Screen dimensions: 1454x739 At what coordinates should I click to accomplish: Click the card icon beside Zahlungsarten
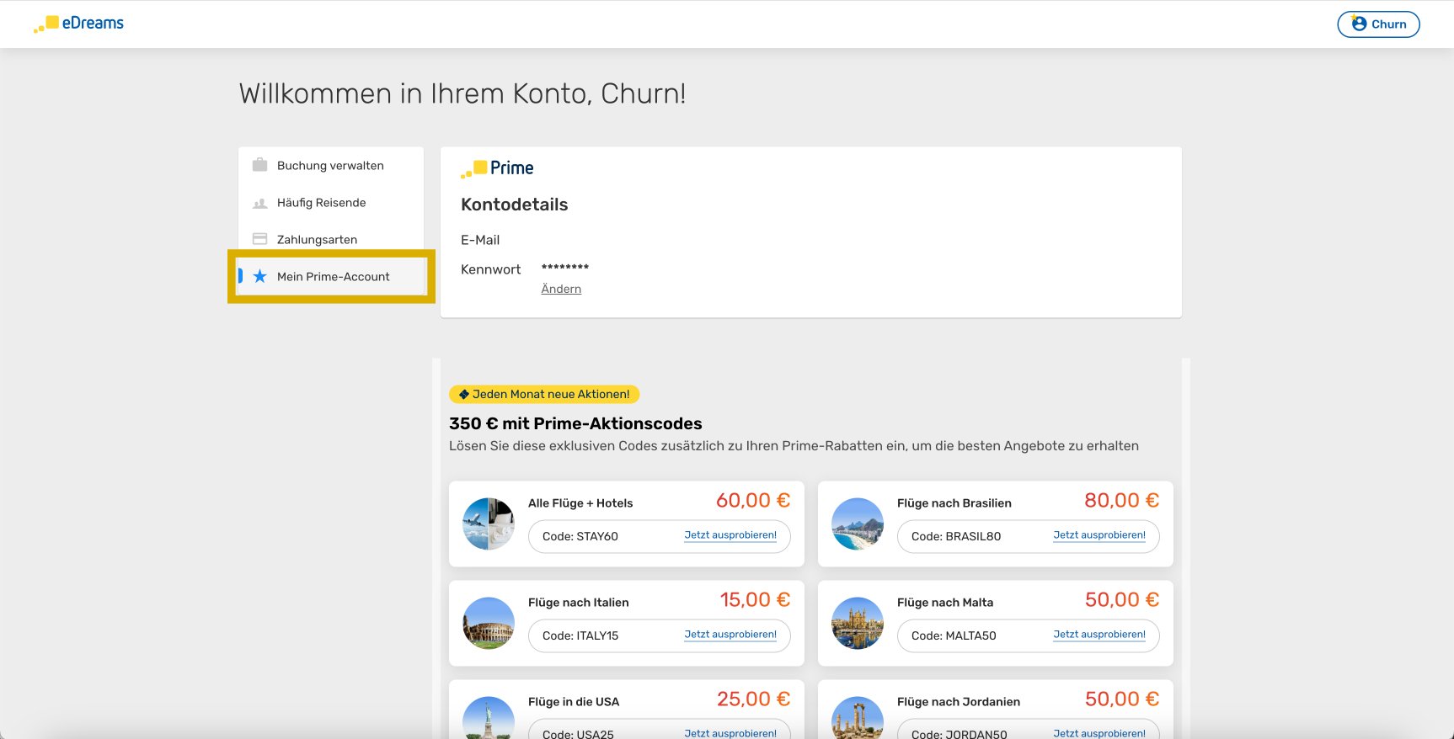pos(259,239)
